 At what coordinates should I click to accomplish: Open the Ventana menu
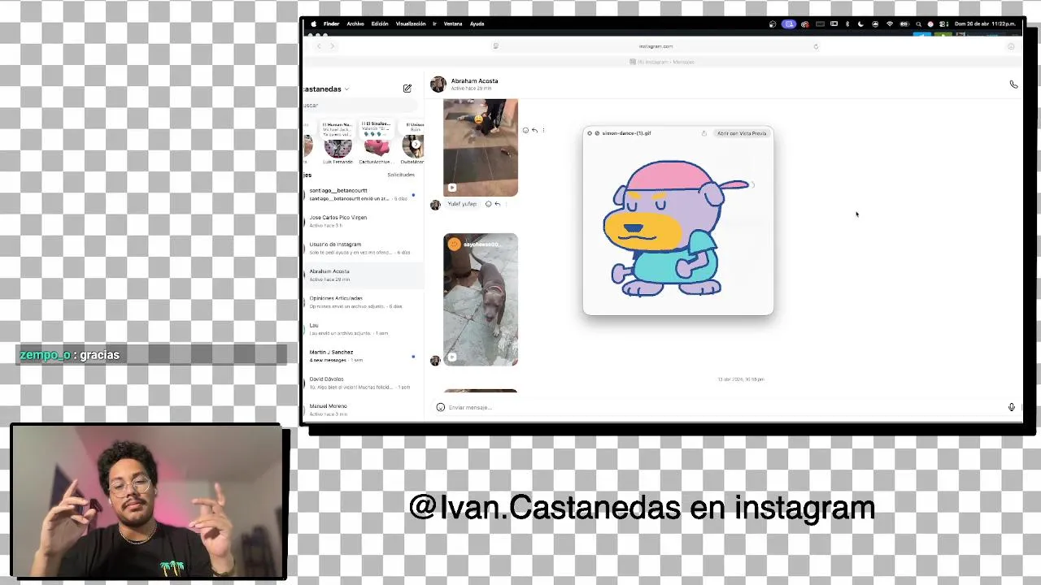[453, 24]
